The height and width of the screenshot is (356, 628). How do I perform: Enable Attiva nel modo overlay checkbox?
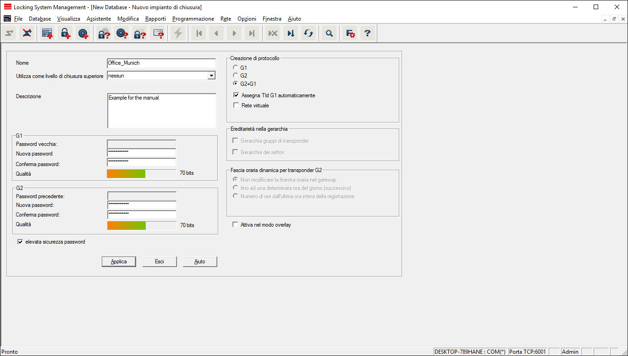[x=236, y=225]
